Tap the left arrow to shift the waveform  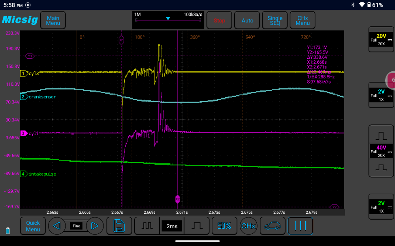(x=57, y=226)
